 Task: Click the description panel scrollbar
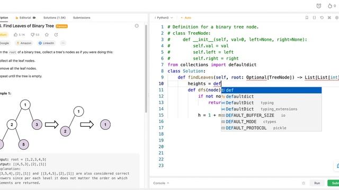pyautogui.click(x=146, y=69)
